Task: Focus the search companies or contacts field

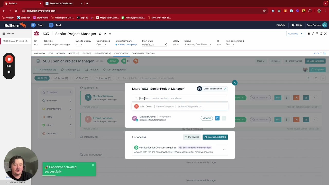Action: point(180,98)
